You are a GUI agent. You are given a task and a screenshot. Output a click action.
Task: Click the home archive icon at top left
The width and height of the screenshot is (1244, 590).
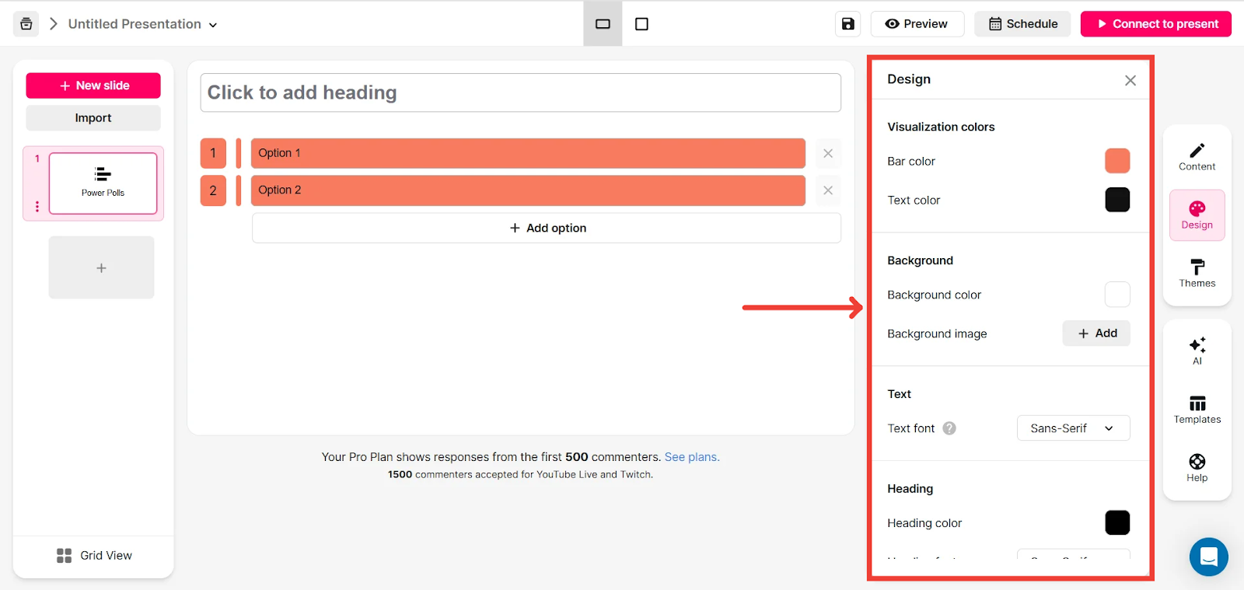[x=26, y=24]
